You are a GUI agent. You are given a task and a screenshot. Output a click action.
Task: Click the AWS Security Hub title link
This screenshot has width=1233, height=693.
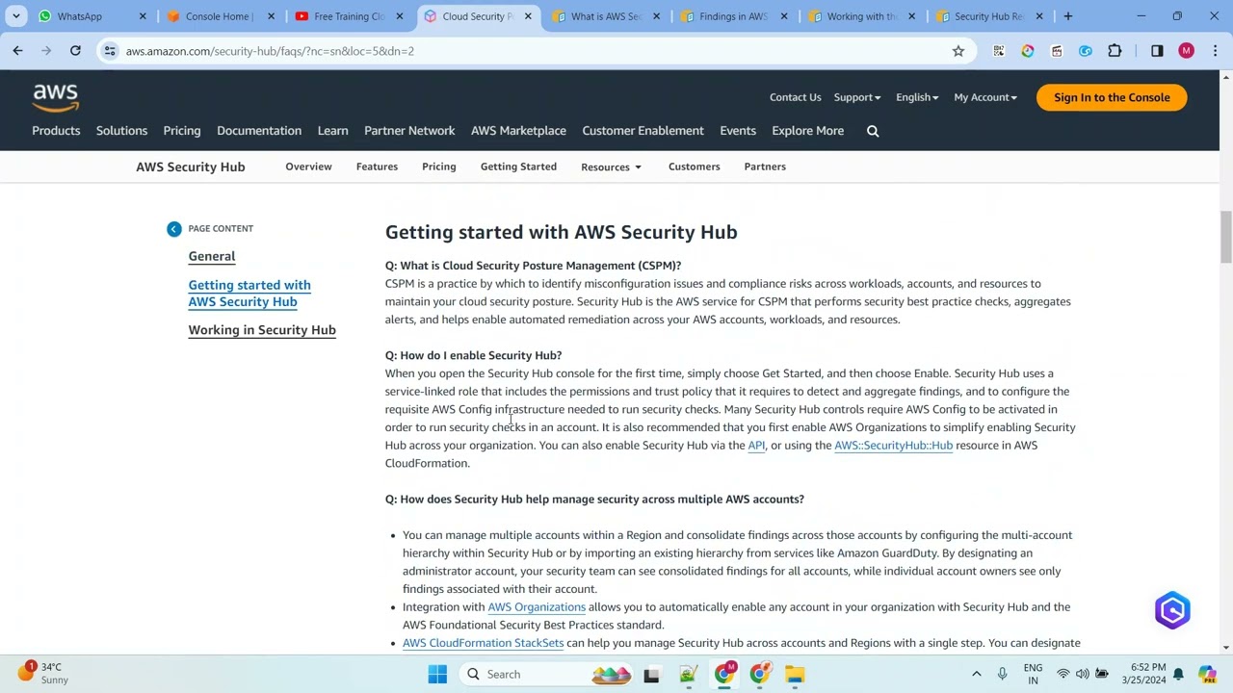190,167
